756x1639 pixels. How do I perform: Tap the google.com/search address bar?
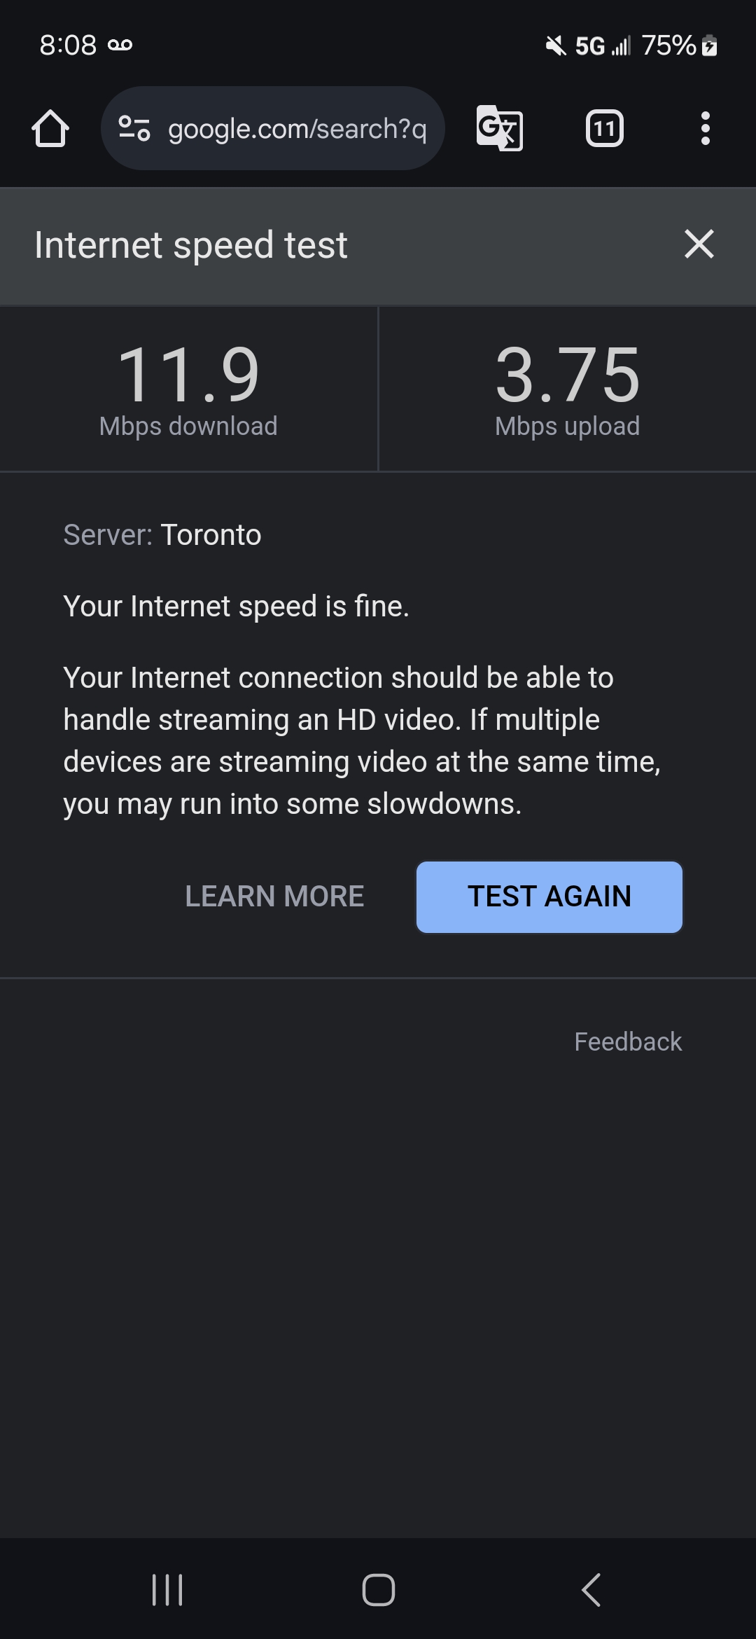(x=297, y=129)
